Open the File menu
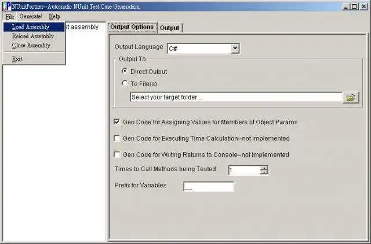371x244 pixels. 10,17
